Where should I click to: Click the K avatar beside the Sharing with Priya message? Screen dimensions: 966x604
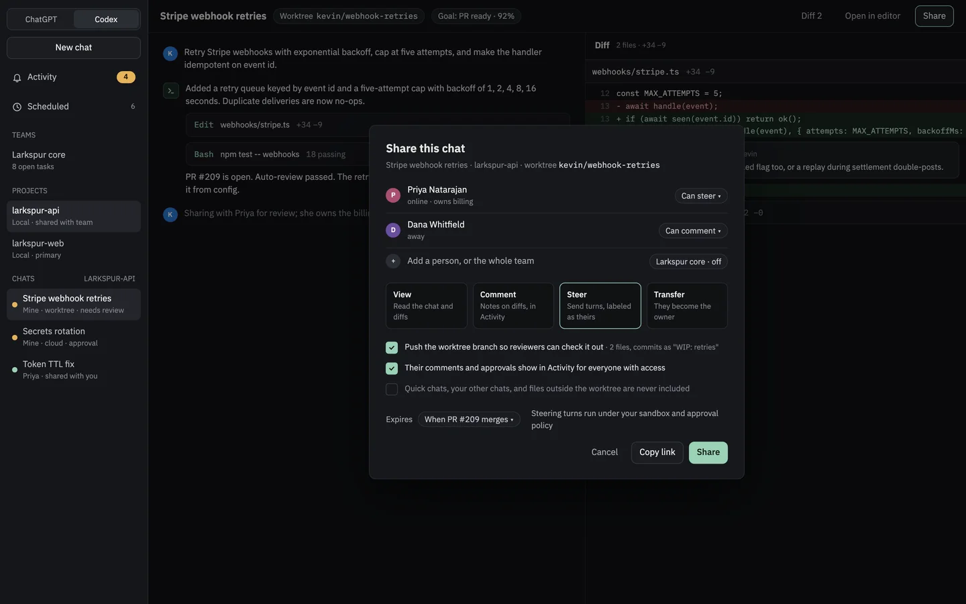click(170, 214)
